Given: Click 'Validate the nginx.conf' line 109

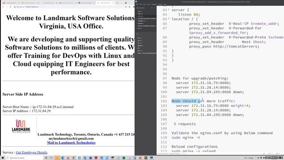Looking at the screenshot, I should point(222,133).
